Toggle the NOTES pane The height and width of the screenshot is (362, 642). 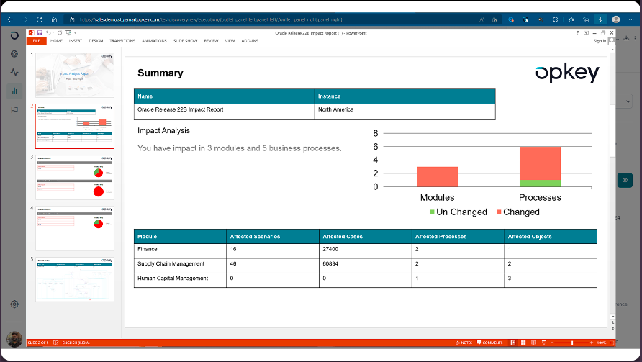coord(464,343)
